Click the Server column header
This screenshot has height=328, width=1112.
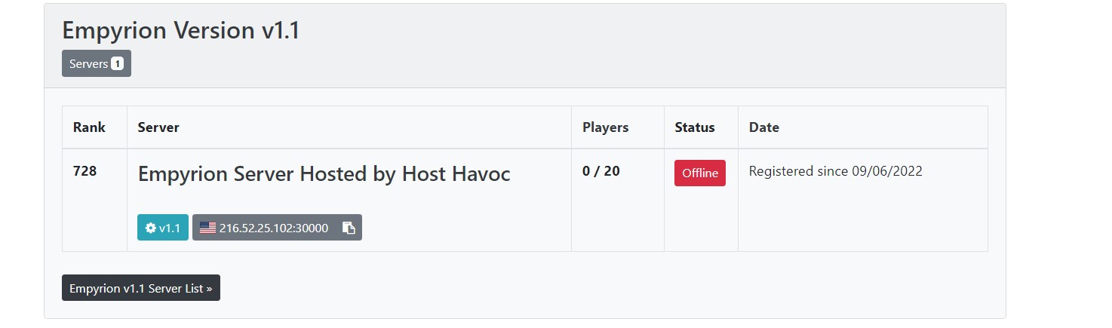pos(158,127)
